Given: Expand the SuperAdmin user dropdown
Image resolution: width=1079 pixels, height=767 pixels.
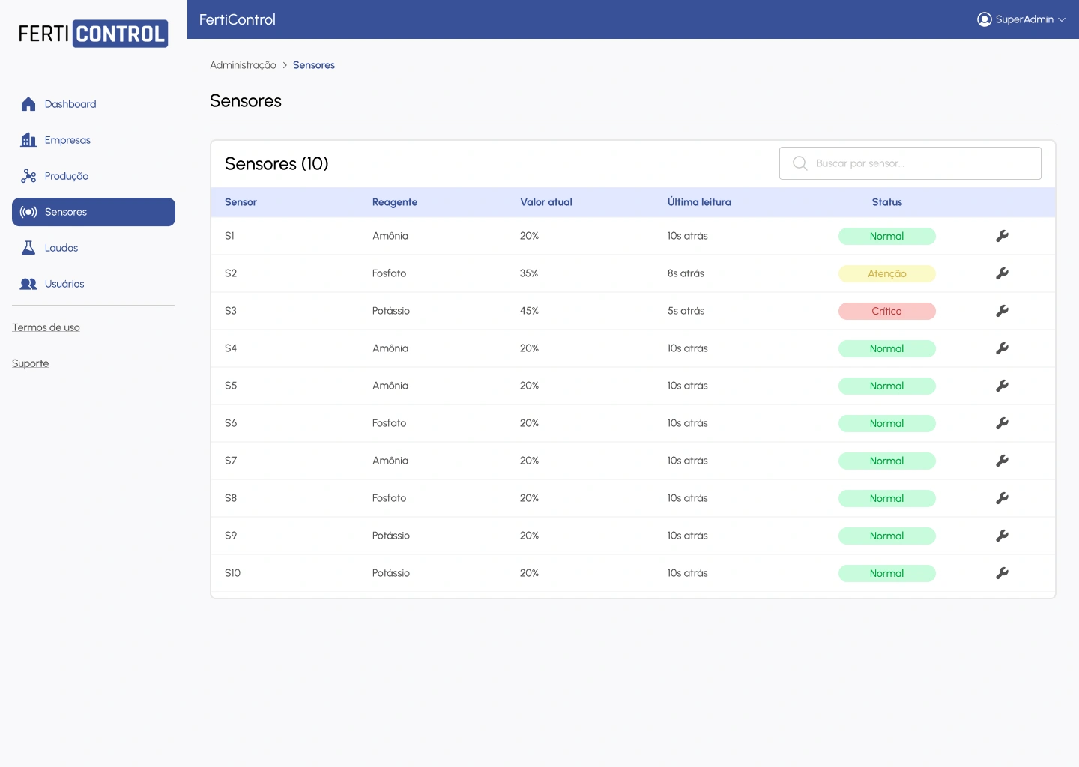Looking at the screenshot, I should tap(1061, 19).
